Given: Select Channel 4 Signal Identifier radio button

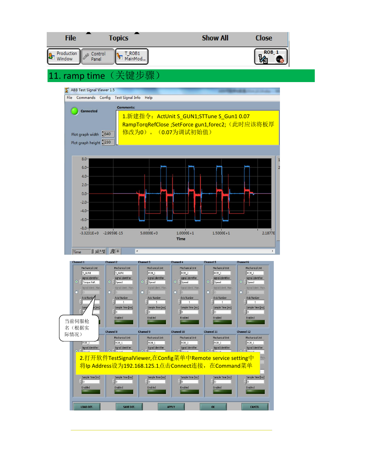Looking at the screenshot, I should pos(175,282).
